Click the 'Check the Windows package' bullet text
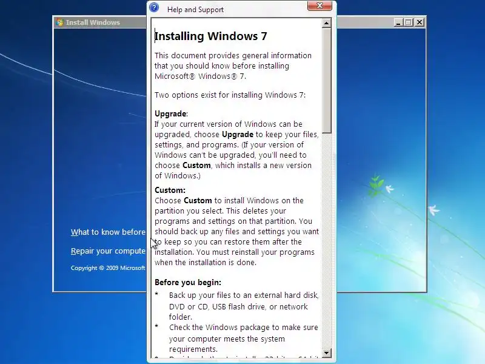The height and width of the screenshot is (364, 485). click(244, 338)
